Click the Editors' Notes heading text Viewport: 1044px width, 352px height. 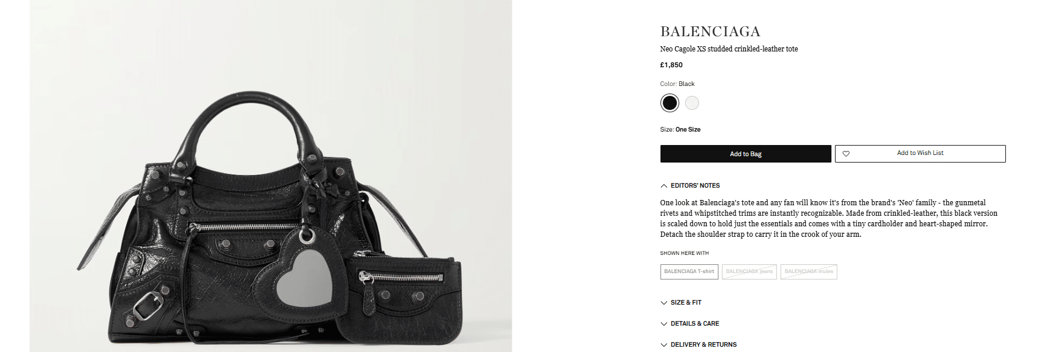(x=695, y=185)
